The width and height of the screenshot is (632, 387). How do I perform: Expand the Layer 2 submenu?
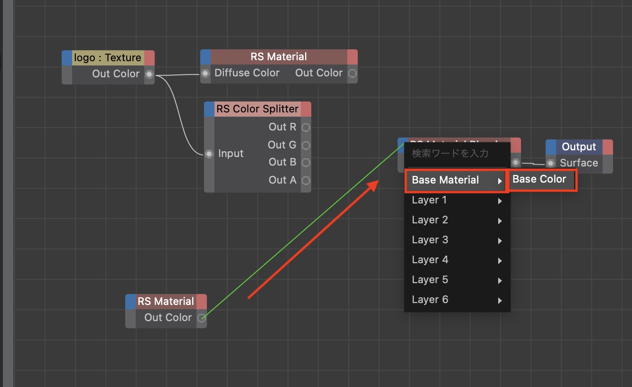455,221
